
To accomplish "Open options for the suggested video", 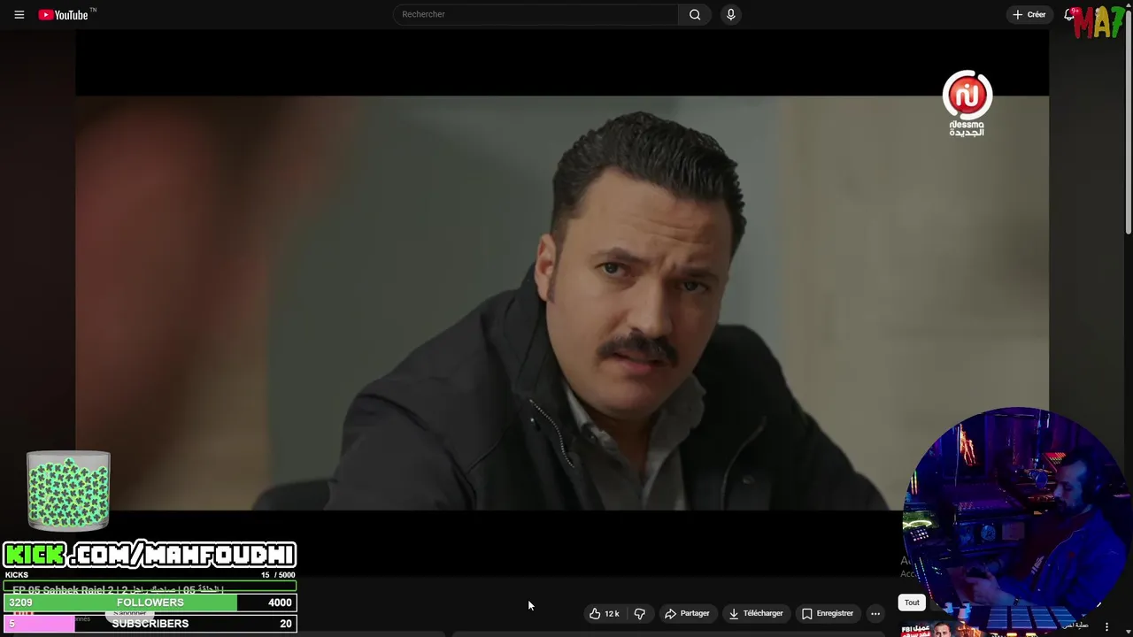I will coord(1106,627).
